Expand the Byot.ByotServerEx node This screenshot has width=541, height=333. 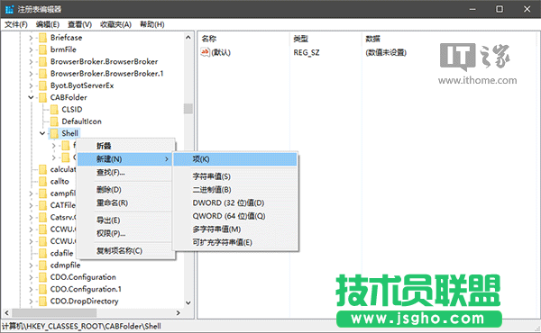[31, 85]
